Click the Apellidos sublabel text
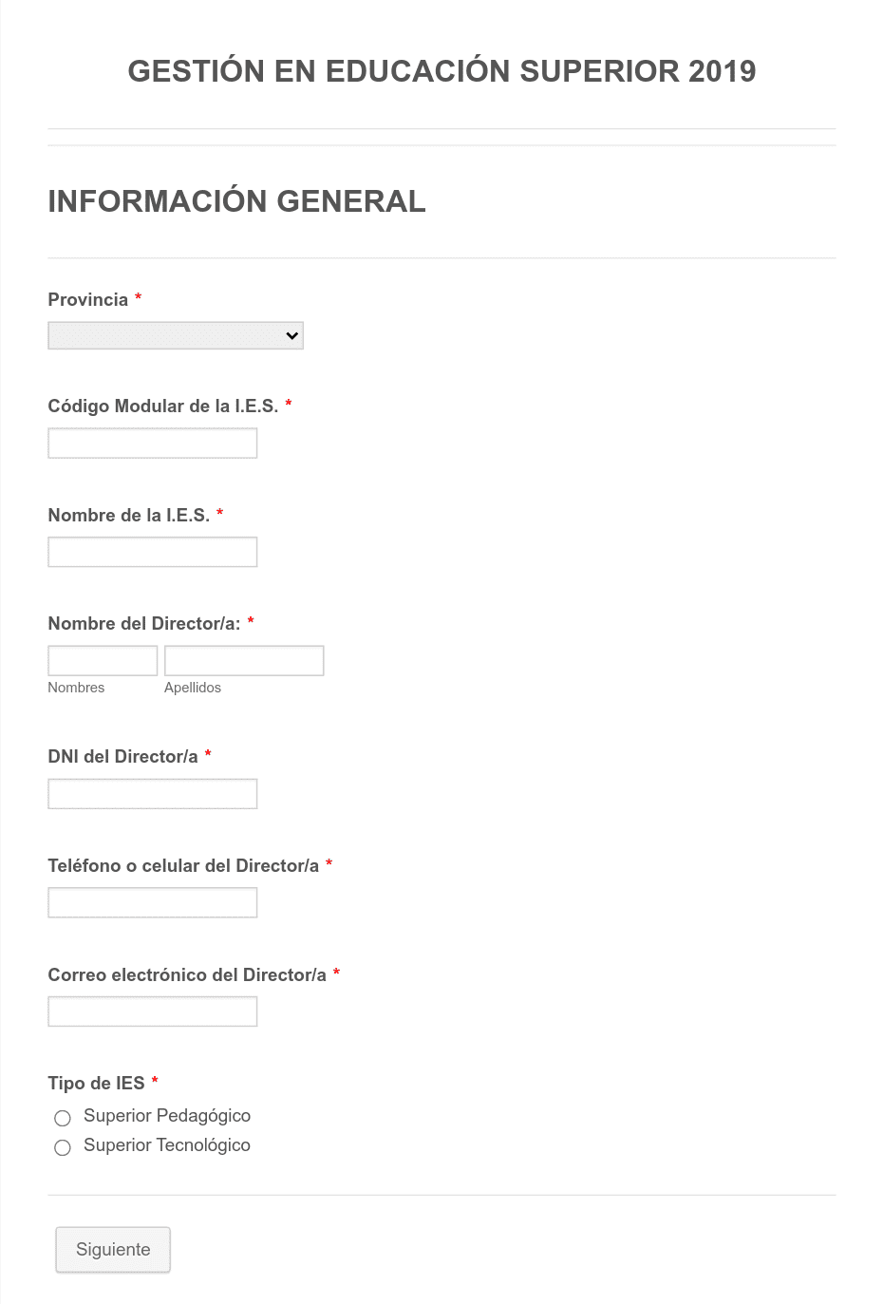This screenshot has width=883, height=1304. (193, 688)
